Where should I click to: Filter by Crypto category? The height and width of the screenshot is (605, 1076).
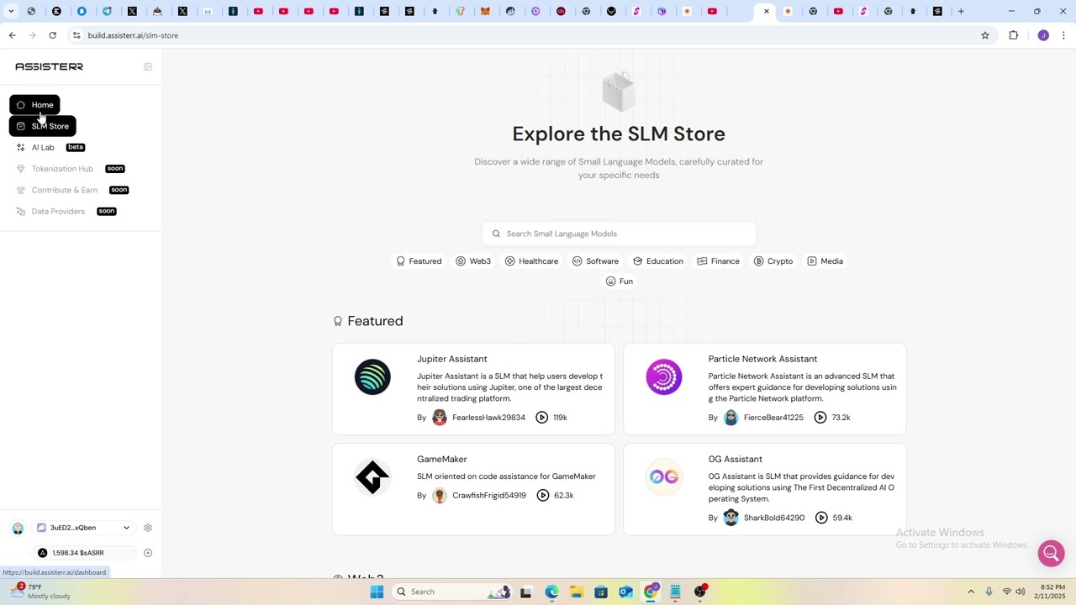[773, 261]
